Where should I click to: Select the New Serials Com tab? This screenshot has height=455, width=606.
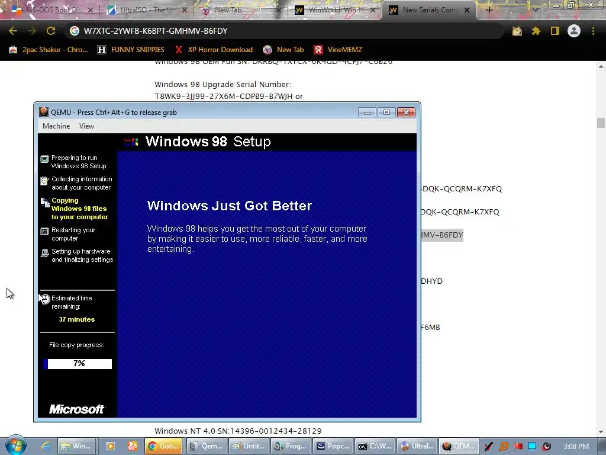pyautogui.click(x=429, y=10)
